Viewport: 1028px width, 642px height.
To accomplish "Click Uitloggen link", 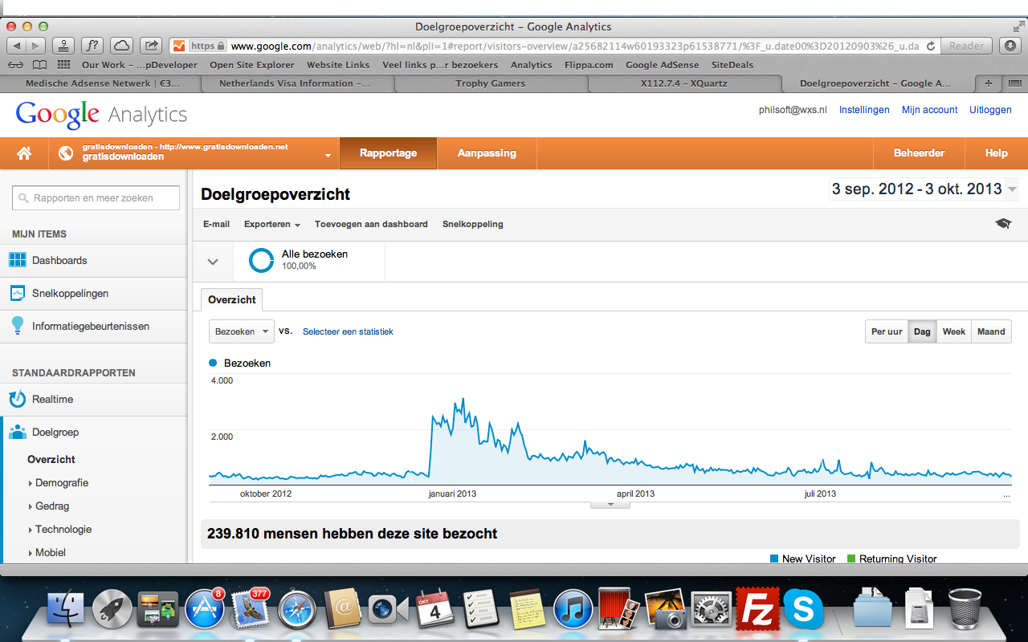I will point(990,110).
